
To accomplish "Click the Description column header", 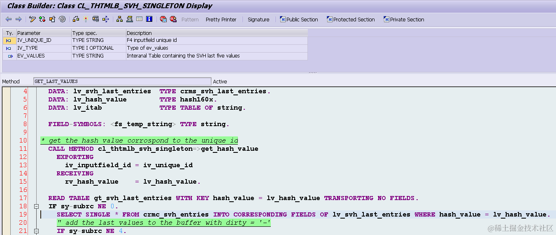I will (216, 33).
